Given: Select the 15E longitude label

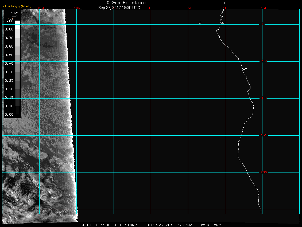Looking at the screenshot, I should pos(264,8).
